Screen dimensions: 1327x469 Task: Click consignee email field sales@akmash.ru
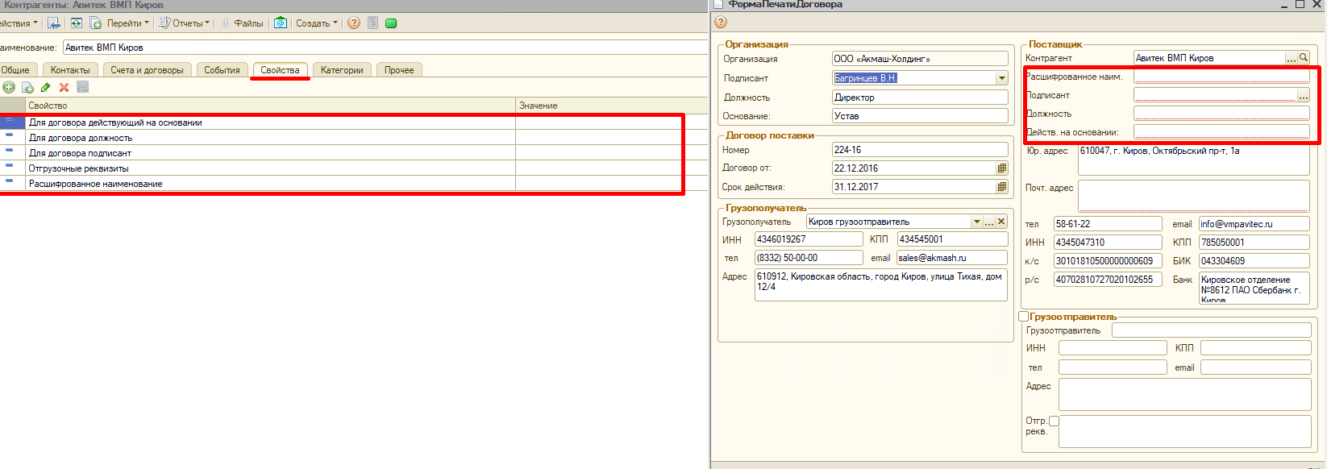[x=952, y=258]
